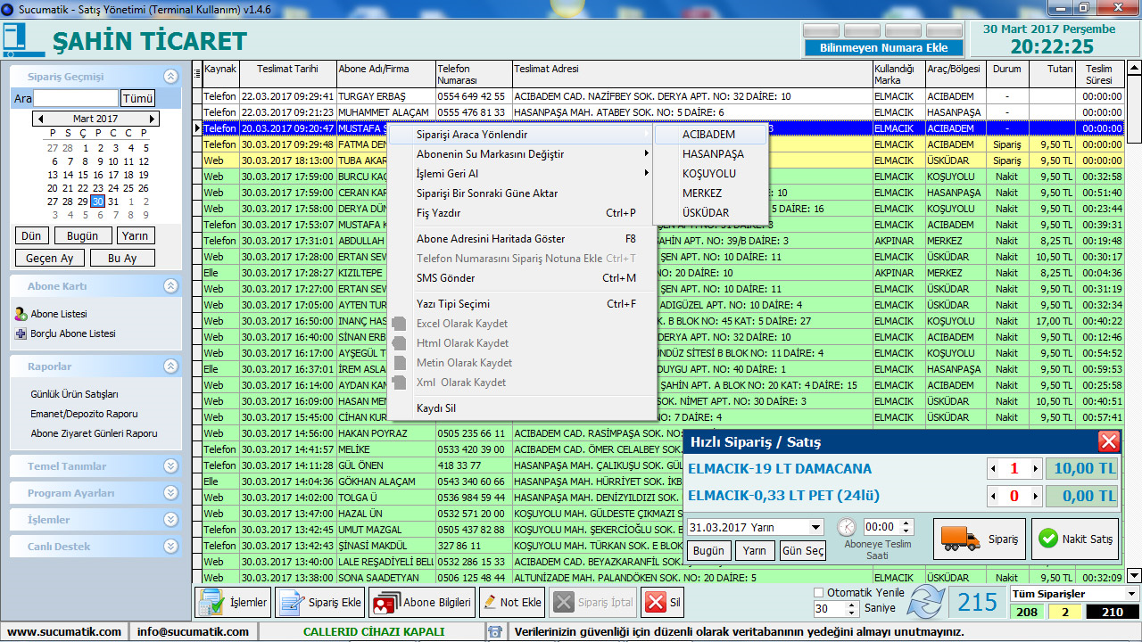Click the Ara search input field
Image resolution: width=1142 pixels, height=642 pixels.
[x=76, y=98]
